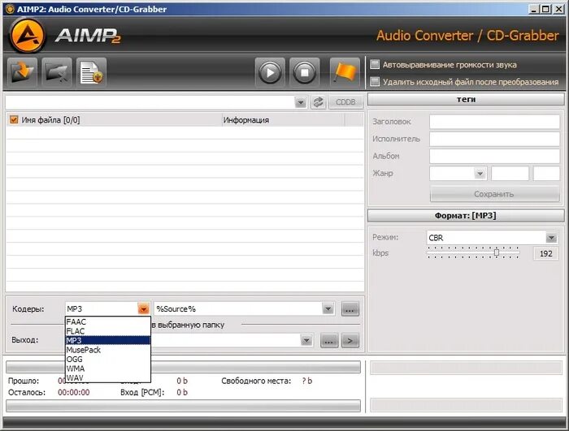Click the CDDB button
Image resolution: width=569 pixels, height=431 pixels.
pos(345,102)
